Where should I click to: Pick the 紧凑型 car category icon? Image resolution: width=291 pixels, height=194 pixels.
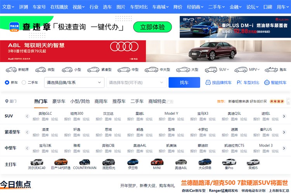(94, 69)
